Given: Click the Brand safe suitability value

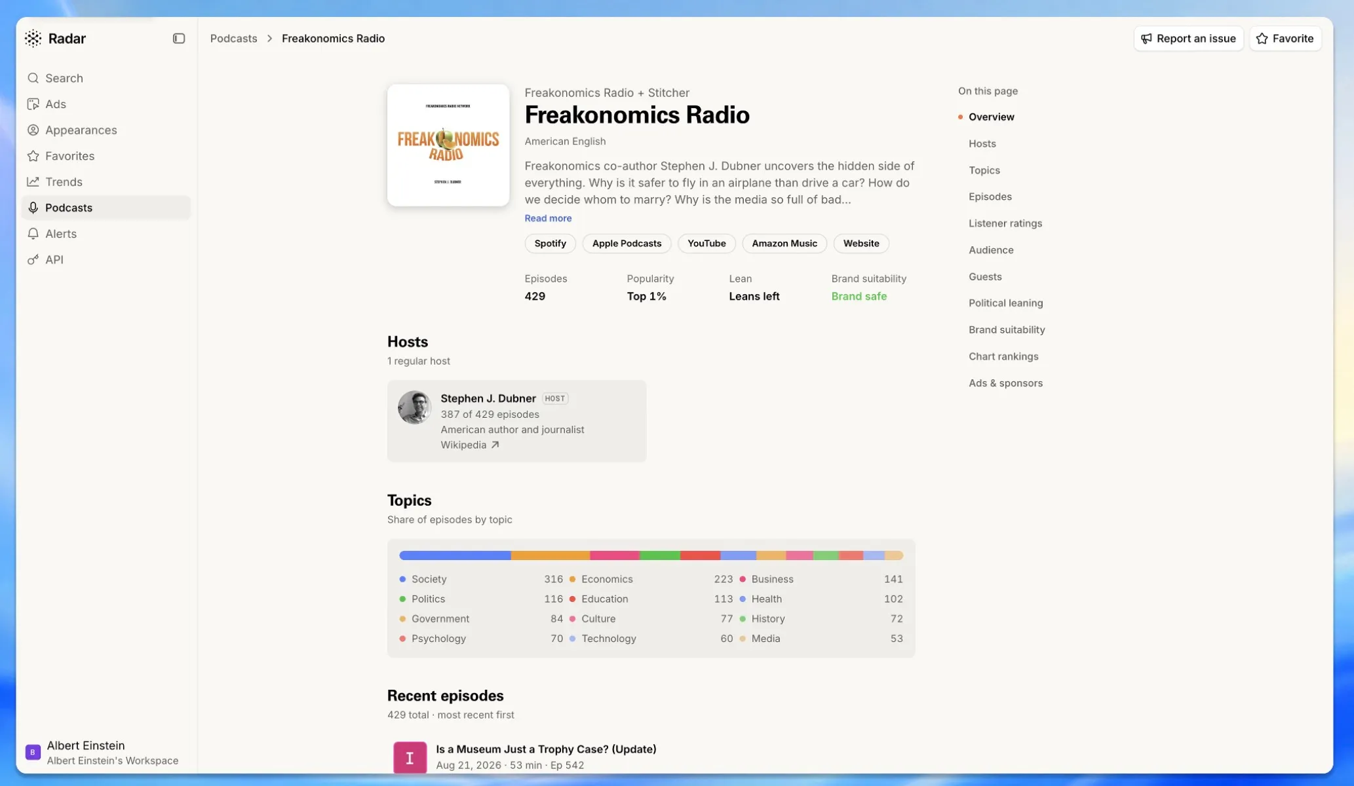Looking at the screenshot, I should point(859,297).
